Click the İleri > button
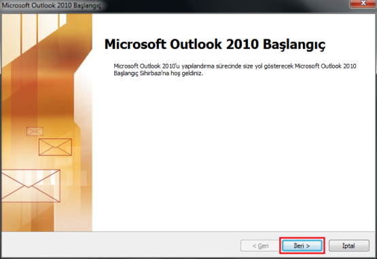377x259 pixels. tap(302, 245)
